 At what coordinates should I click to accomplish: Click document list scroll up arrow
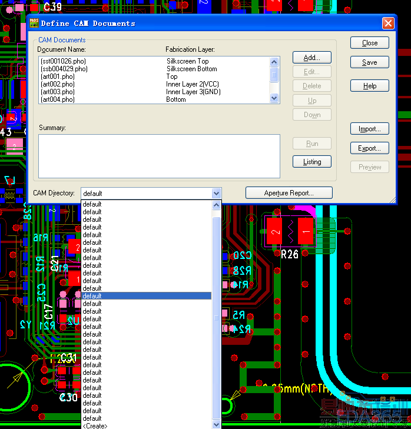click(274, 62)
